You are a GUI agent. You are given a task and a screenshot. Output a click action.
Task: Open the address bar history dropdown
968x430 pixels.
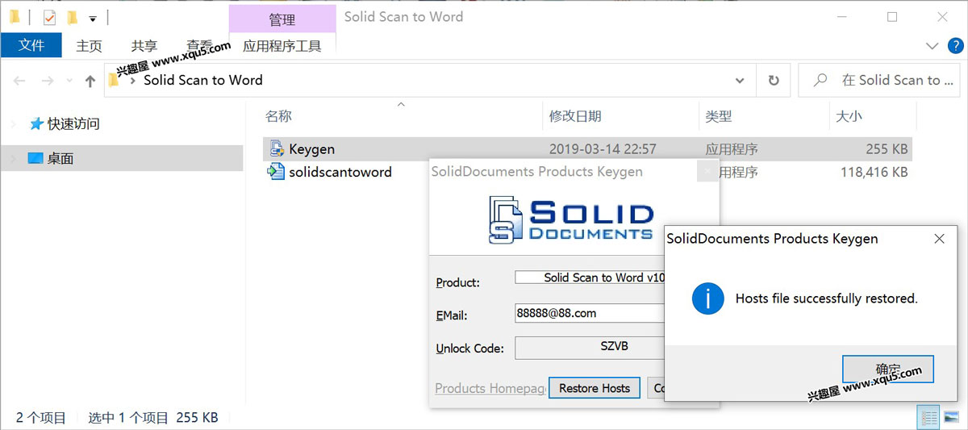(740, 81)
